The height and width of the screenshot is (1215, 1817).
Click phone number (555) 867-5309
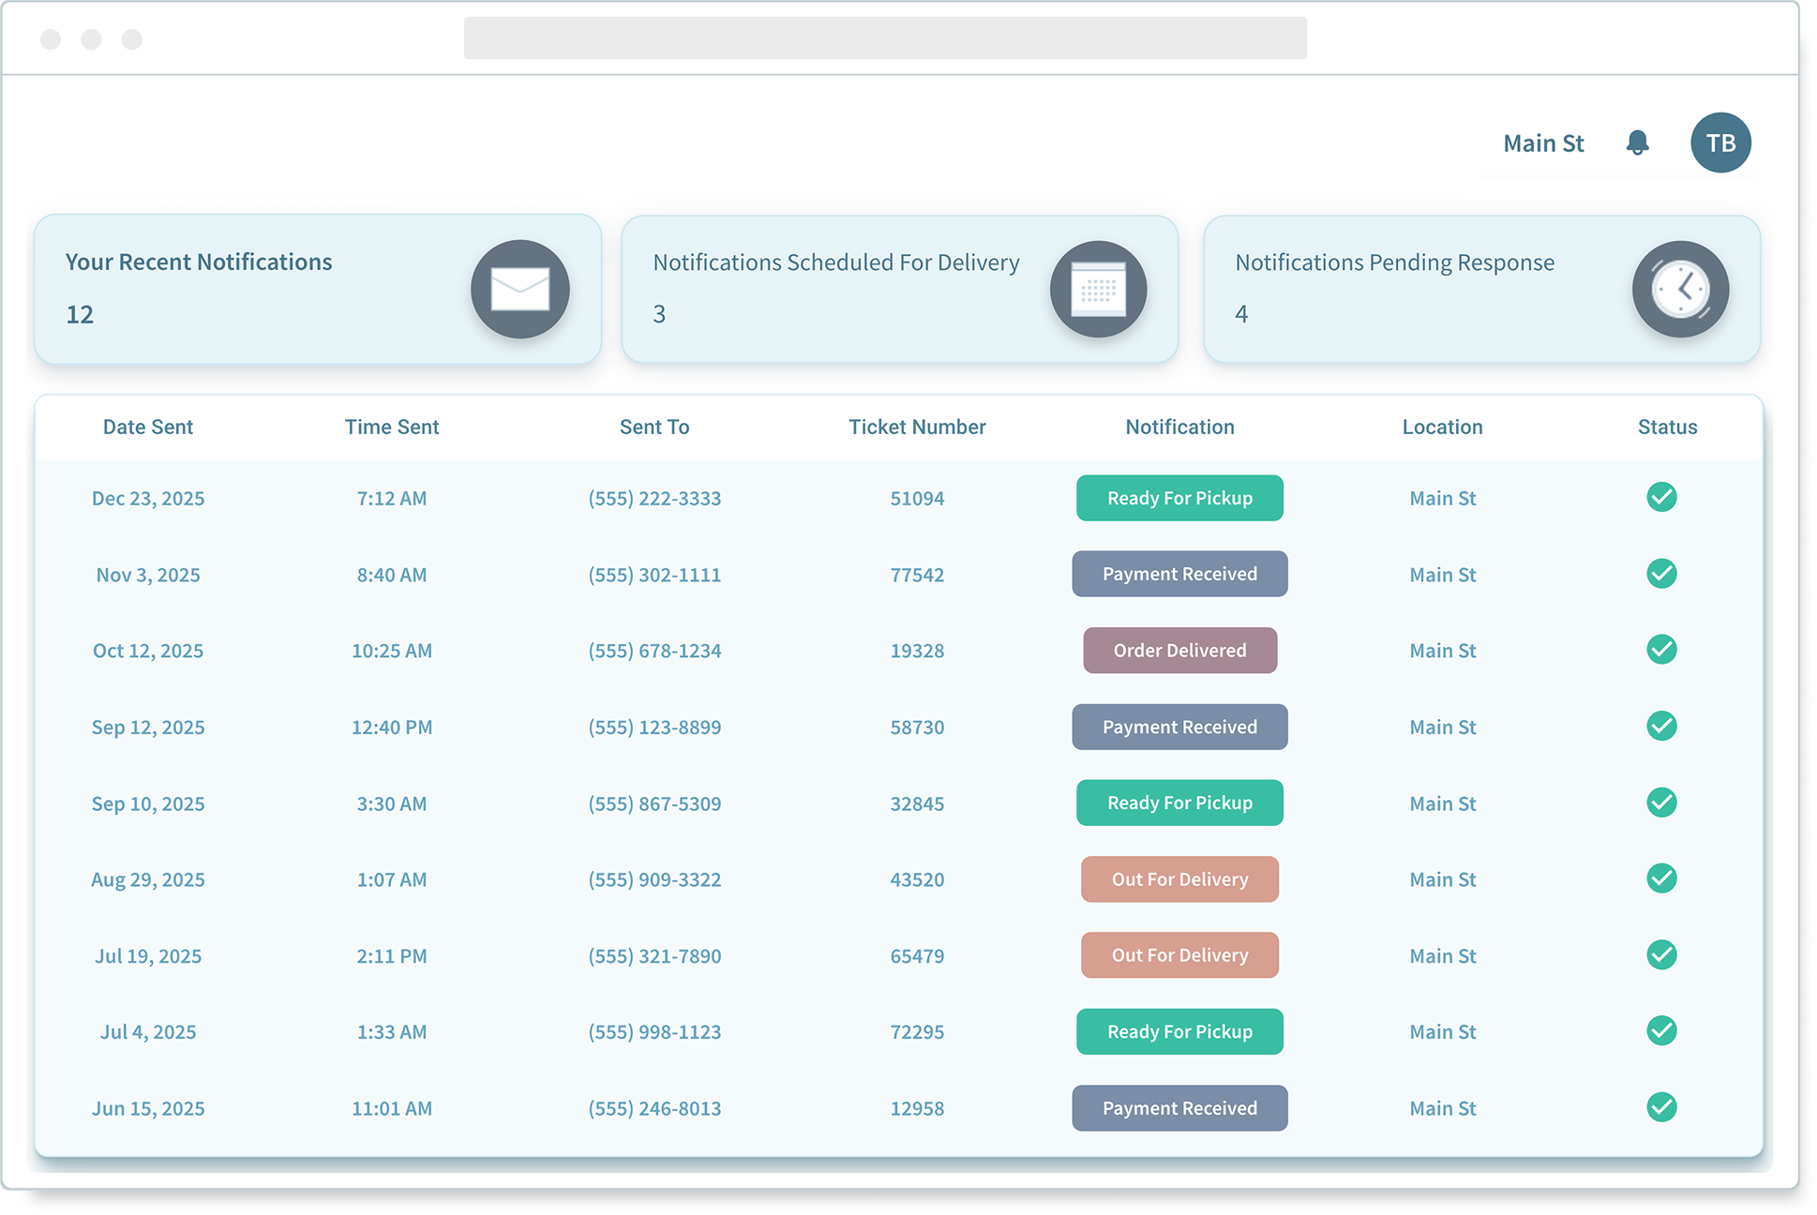pos(654,803)
